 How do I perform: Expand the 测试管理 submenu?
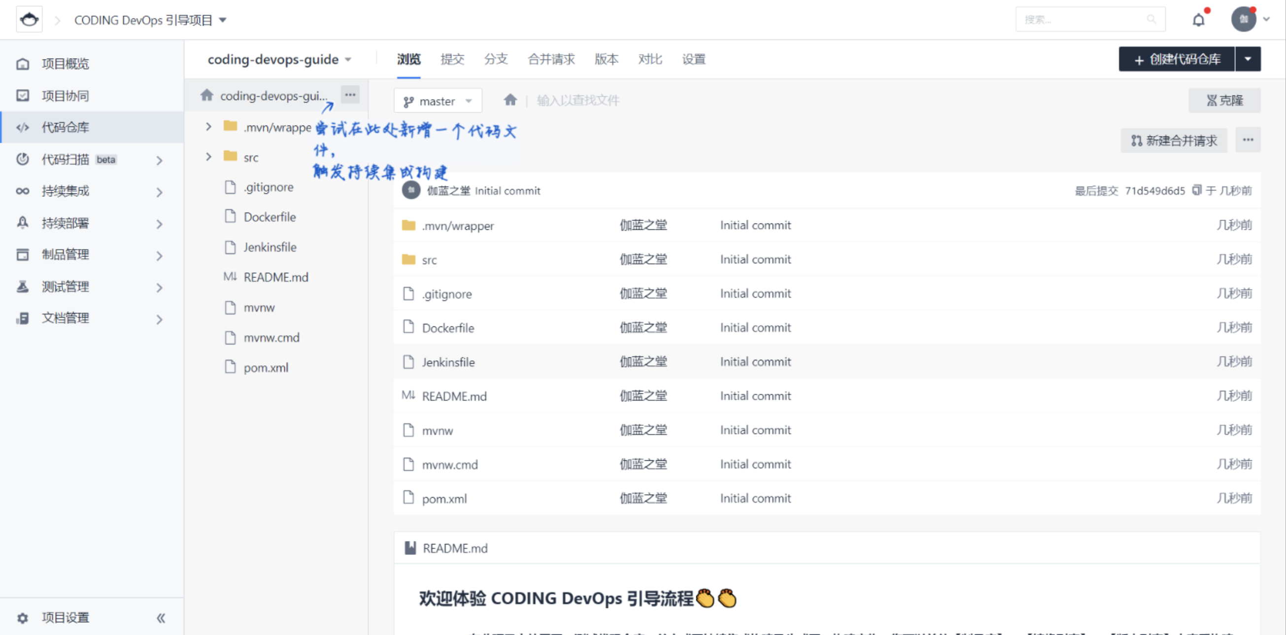pos(159,287)
